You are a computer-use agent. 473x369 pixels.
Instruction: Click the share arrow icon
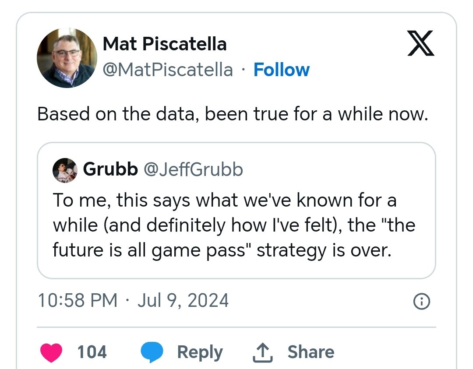point(263,352)
